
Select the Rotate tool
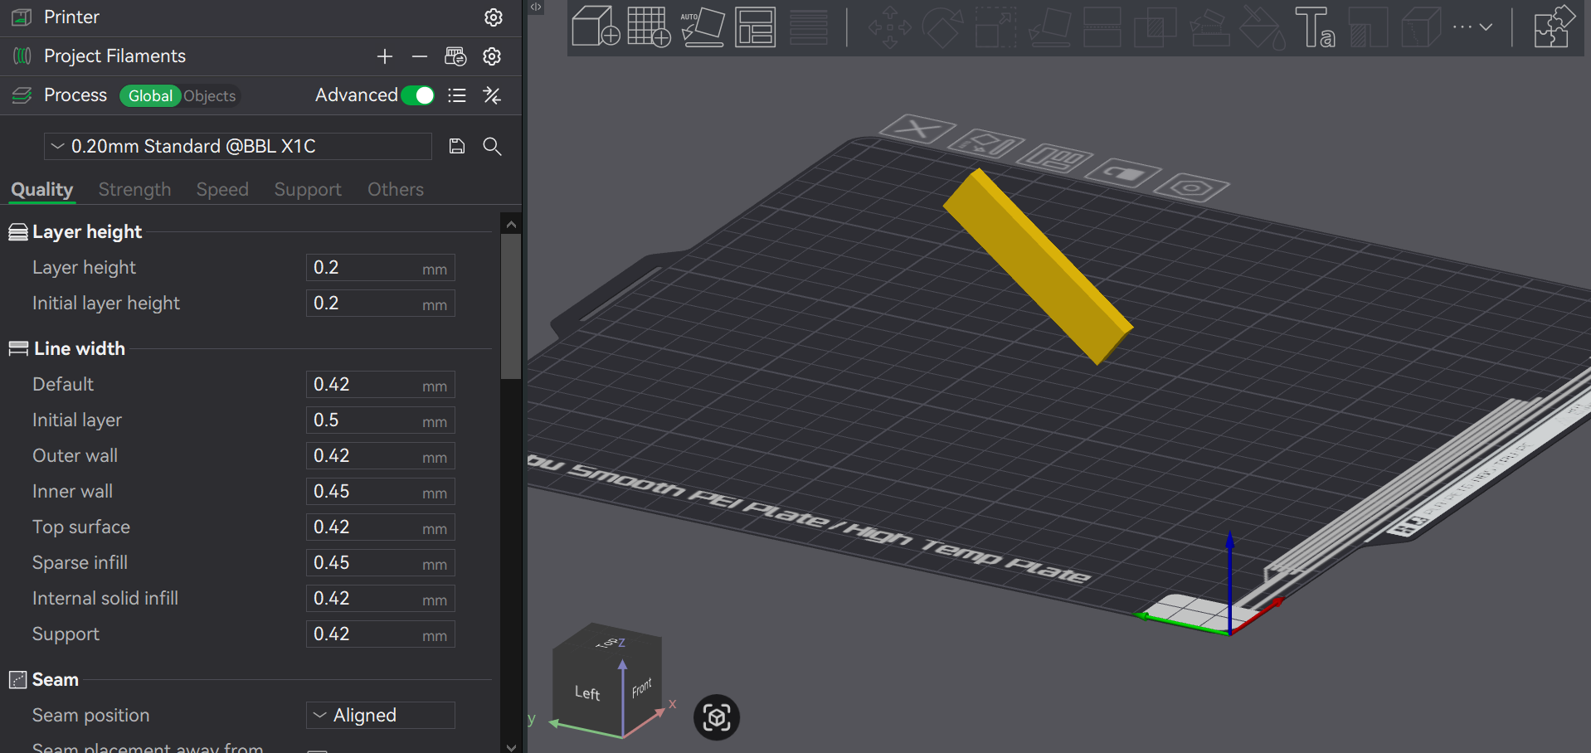tap(943, 27)
